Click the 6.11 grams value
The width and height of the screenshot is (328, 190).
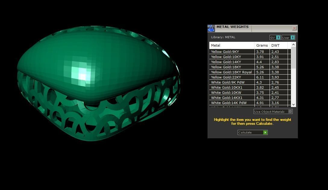[260, 77]
